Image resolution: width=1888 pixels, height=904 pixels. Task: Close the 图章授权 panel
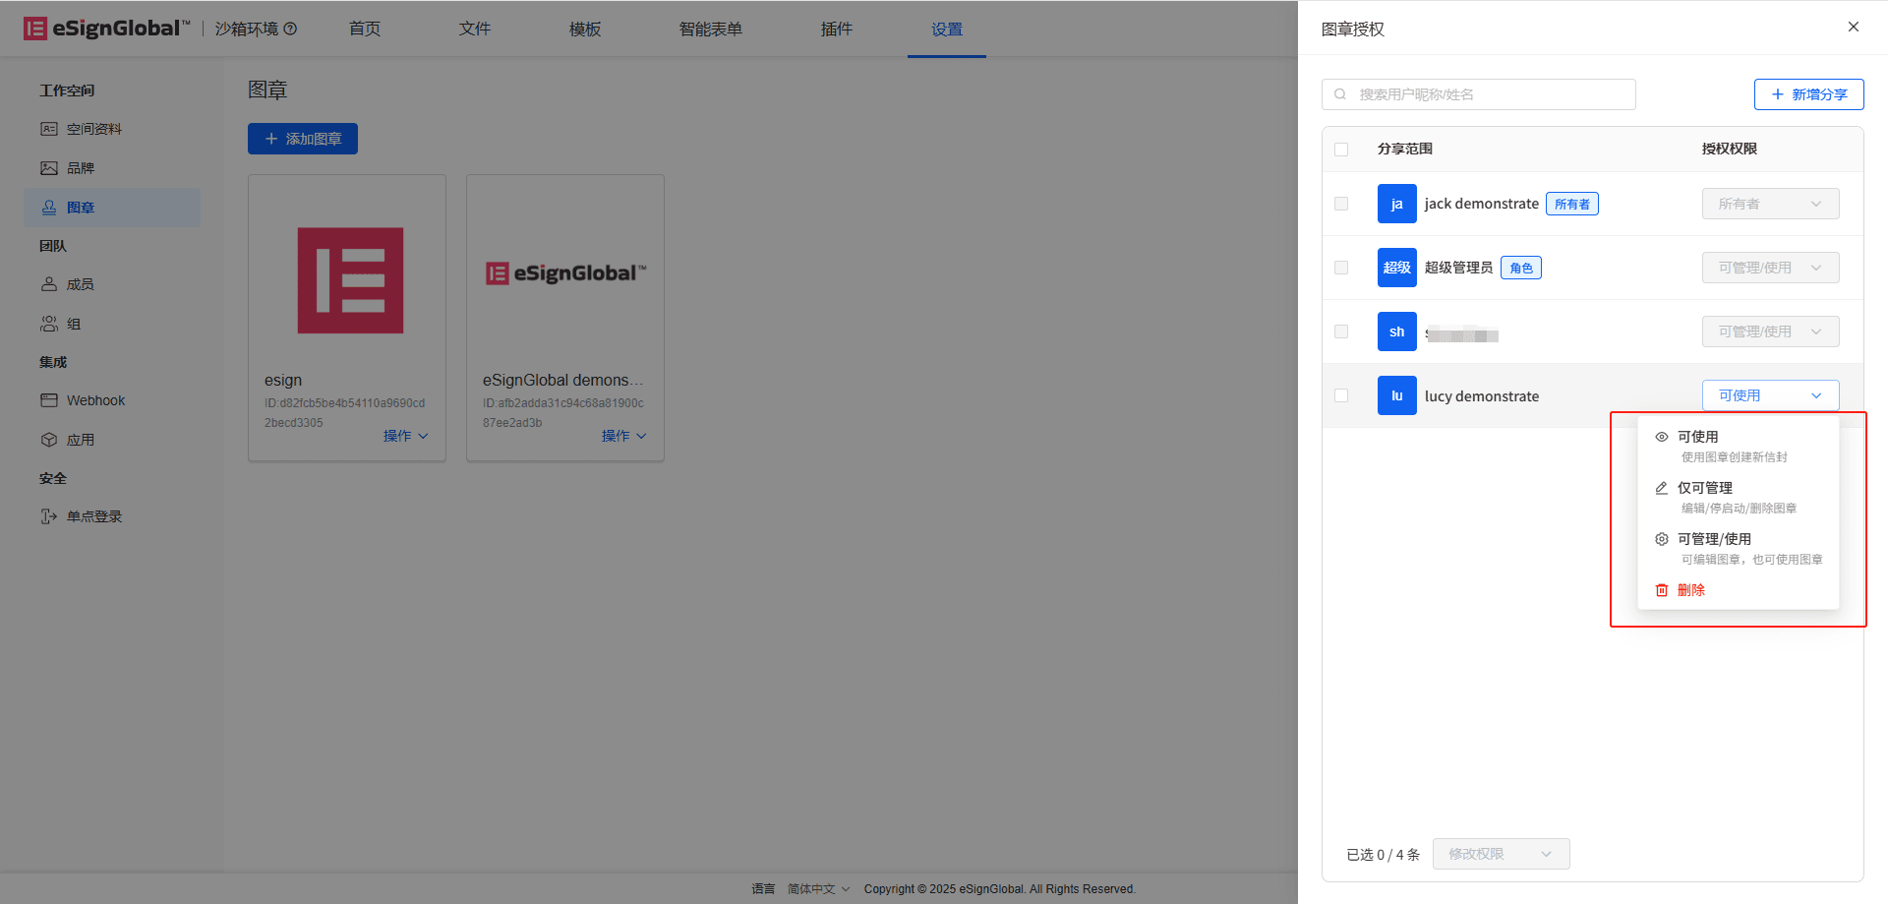1854,27
